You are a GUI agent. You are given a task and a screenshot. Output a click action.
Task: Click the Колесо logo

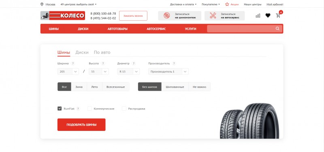[63, 15]
